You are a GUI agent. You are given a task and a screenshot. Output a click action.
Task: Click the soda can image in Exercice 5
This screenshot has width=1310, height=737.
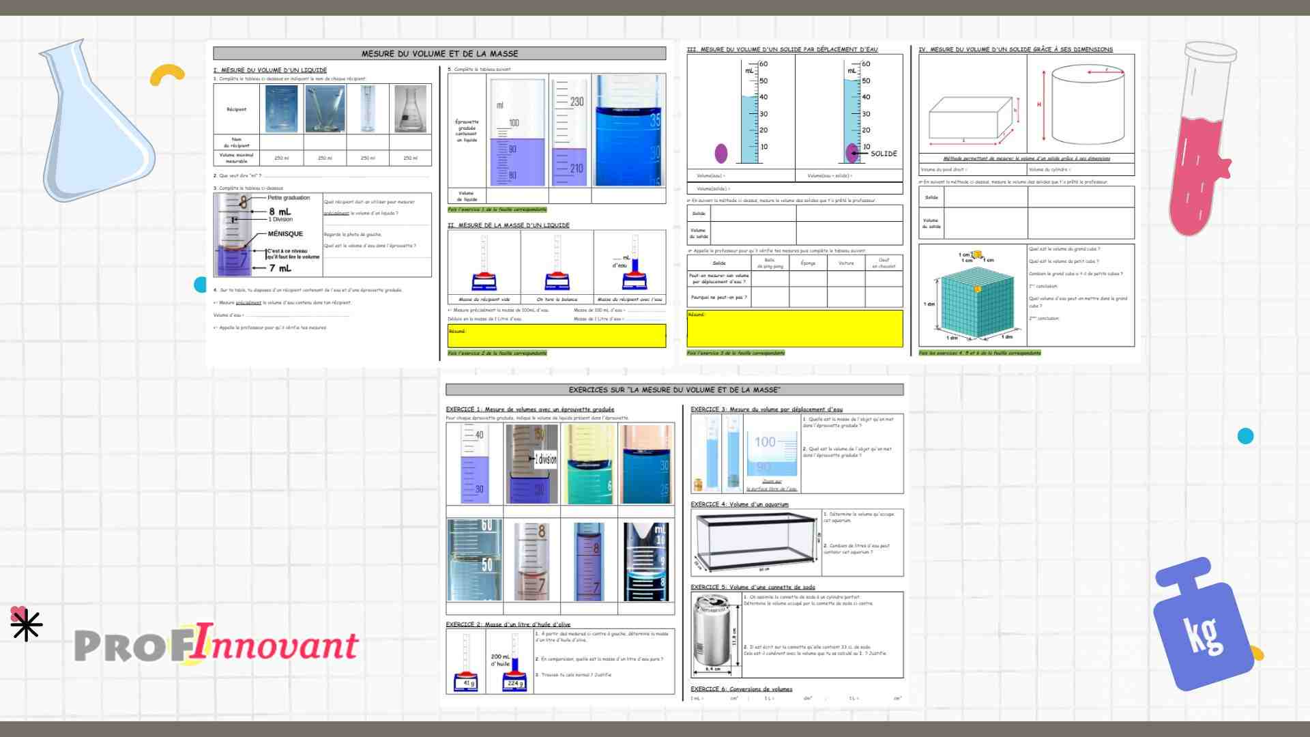pos(716,633)
